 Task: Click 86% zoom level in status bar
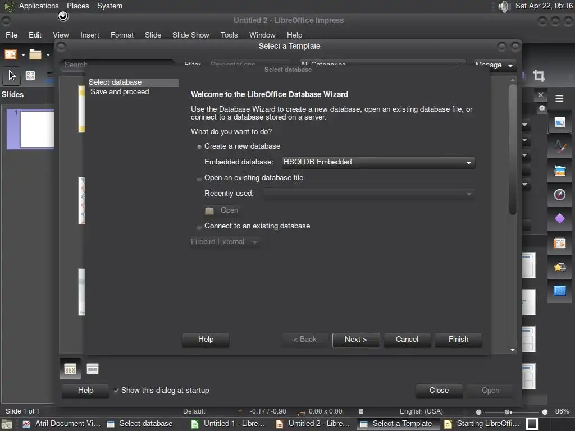click(x=562, y=411)
